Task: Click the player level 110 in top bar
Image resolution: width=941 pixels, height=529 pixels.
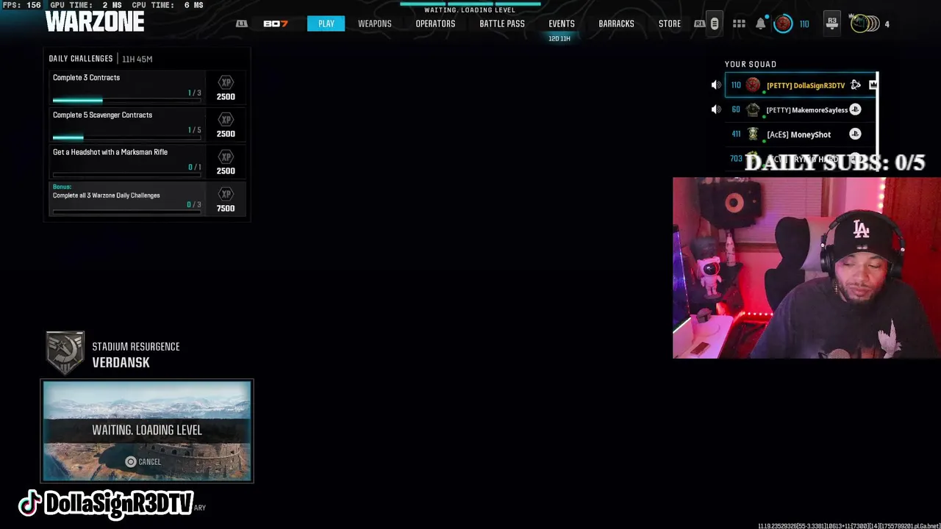Action: 804,24
